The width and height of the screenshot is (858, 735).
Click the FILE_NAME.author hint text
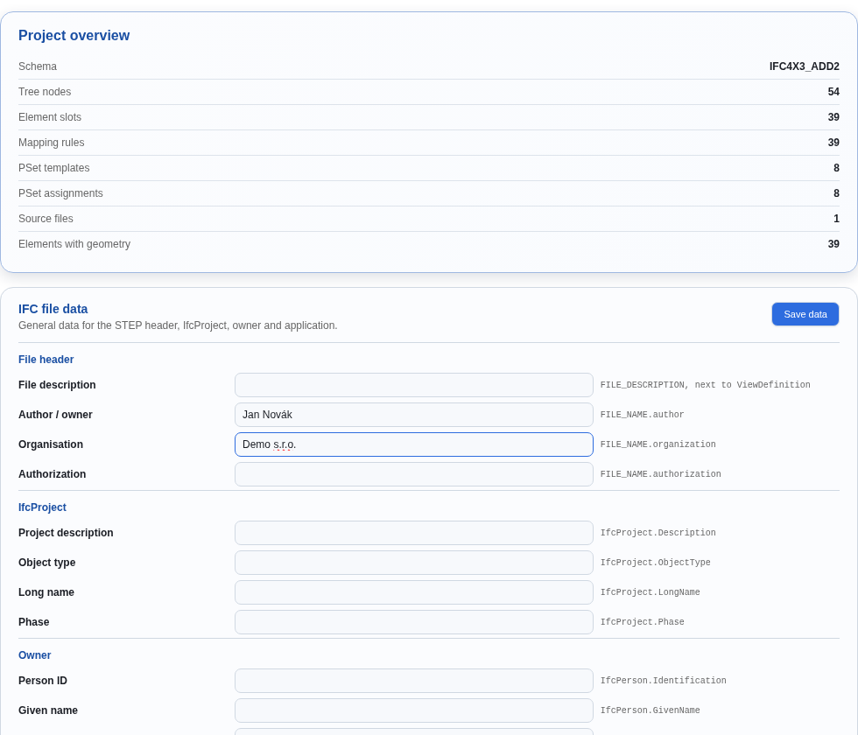(x=642, y=415)
